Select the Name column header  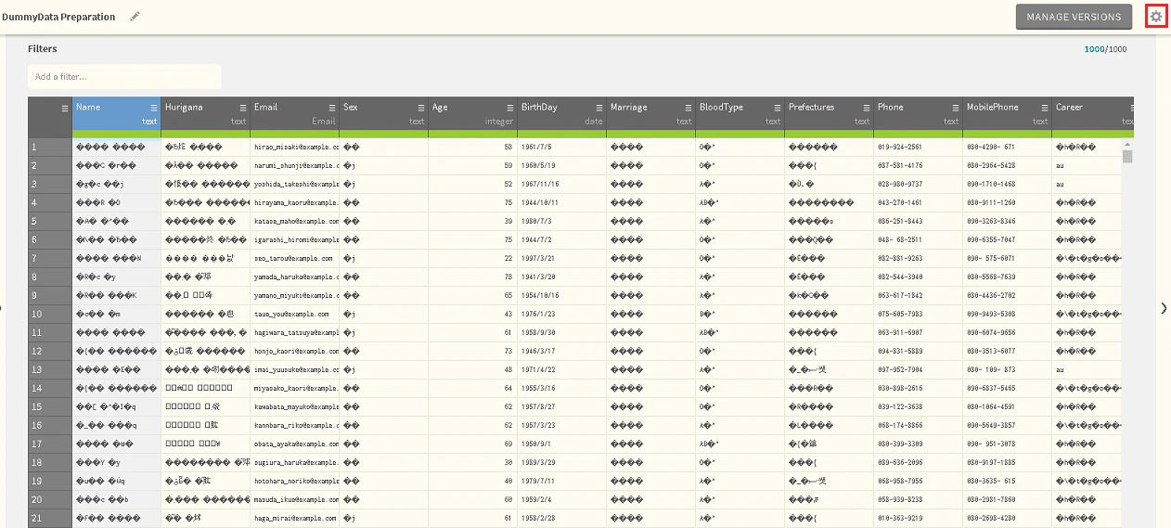tap(117, 113)
